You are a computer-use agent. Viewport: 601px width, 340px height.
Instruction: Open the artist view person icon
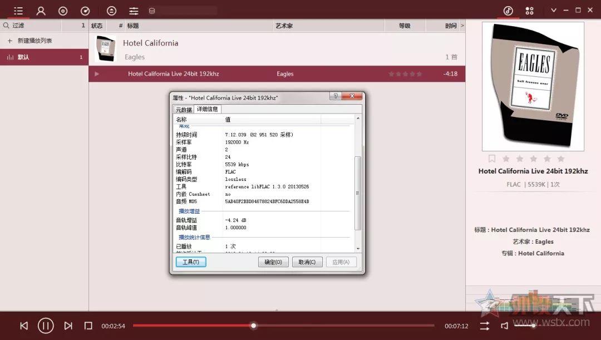click(41, 11)
